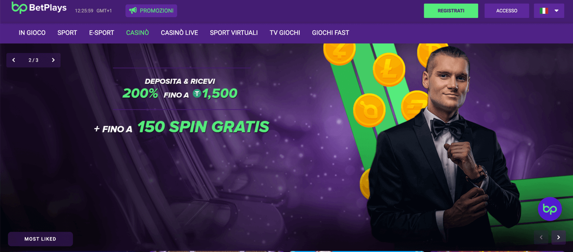The width and height of the screenshot is (573, 252).
Task: Go to E-Sport section
Action: pyautogui.click(x=101, y=33)
